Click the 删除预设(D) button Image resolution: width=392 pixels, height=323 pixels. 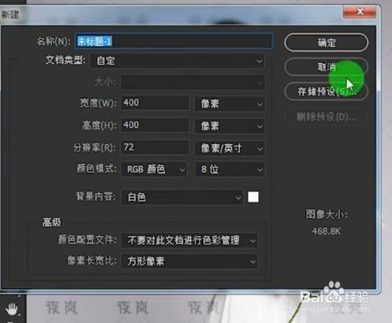point(326,117)
